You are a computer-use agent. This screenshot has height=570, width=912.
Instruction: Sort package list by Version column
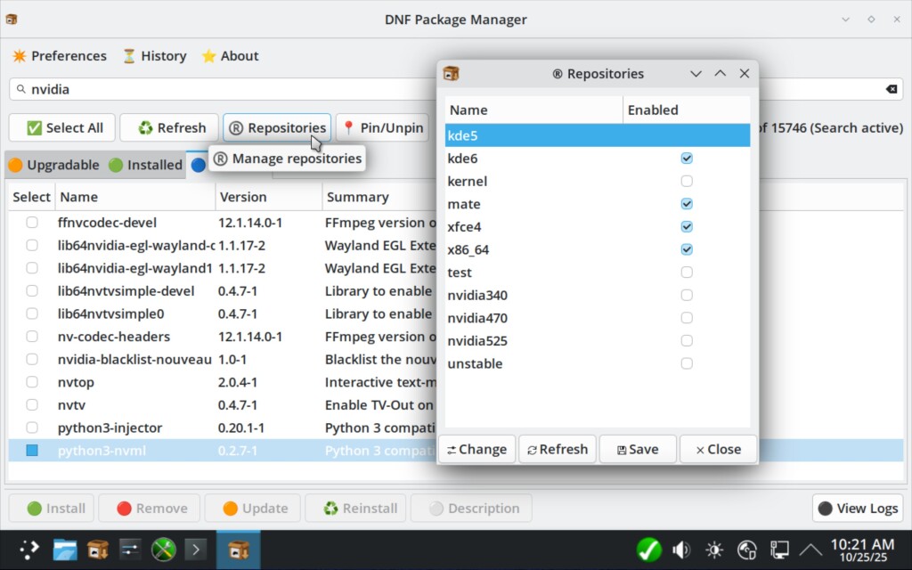click(x=267, y=197)
